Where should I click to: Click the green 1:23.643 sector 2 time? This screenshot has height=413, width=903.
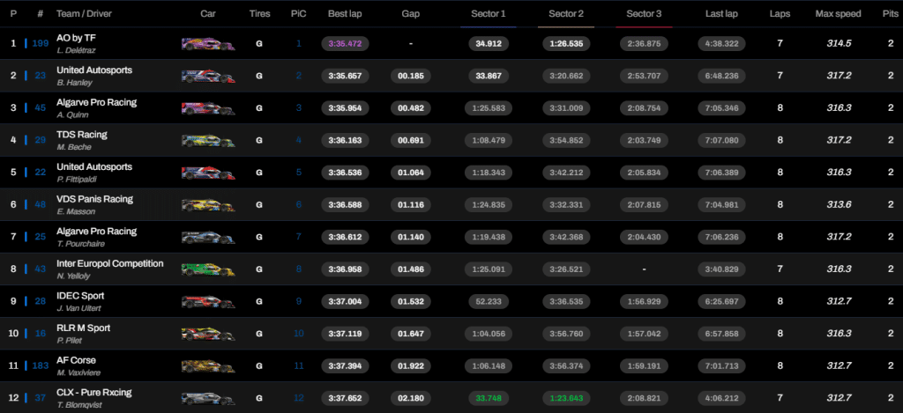coord(566,398)
